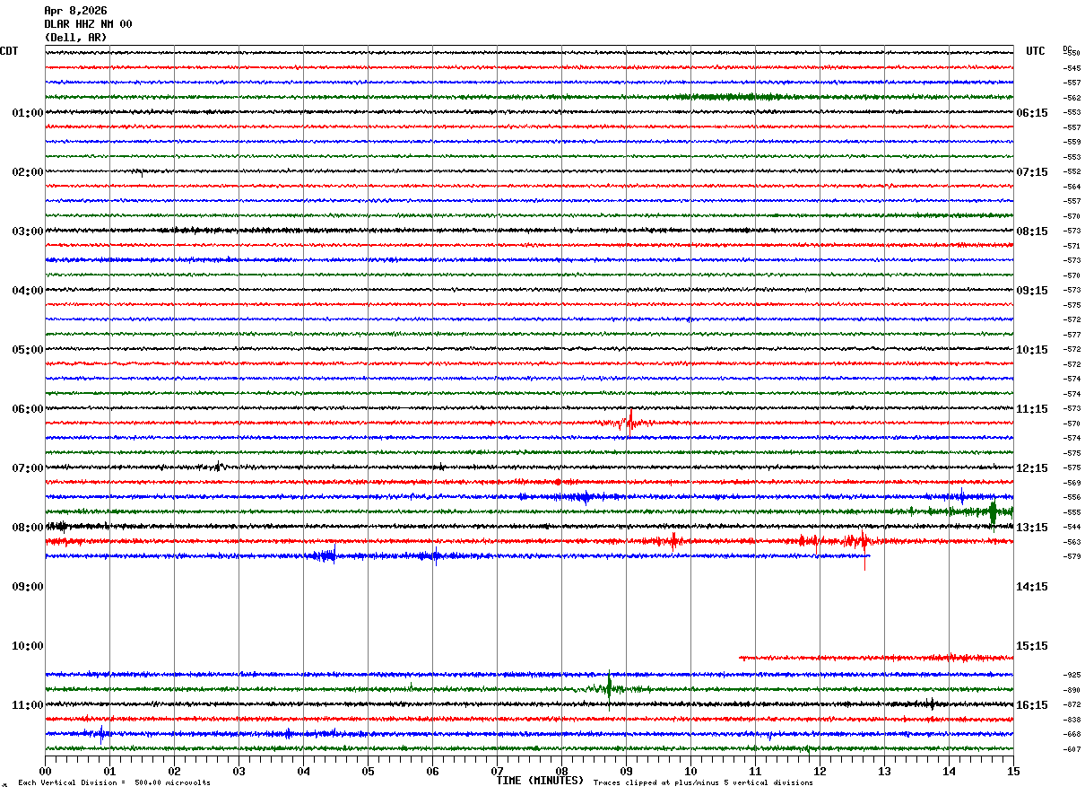This screenshot has height=795, width=1085.
Task: Click the TIME (MINUTES) axis title
Action: (x=540, y=781)
